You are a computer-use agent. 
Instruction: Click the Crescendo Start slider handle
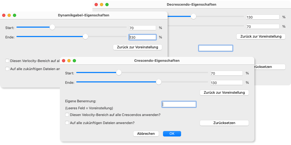point(119,73)
